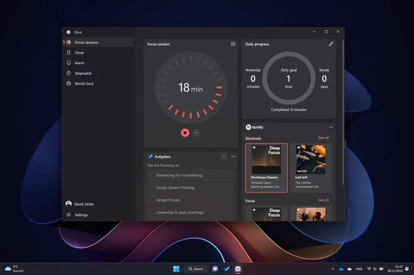
Task: Click the vertical scrollbar in the Clock window
Action: coord(343,112)
